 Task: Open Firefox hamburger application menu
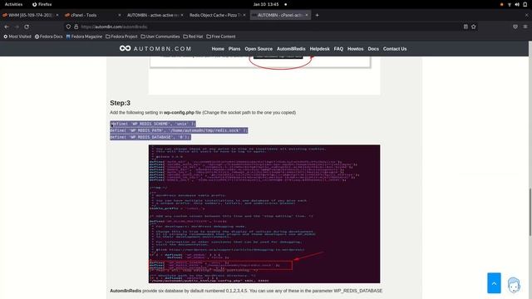click(525, 27)
